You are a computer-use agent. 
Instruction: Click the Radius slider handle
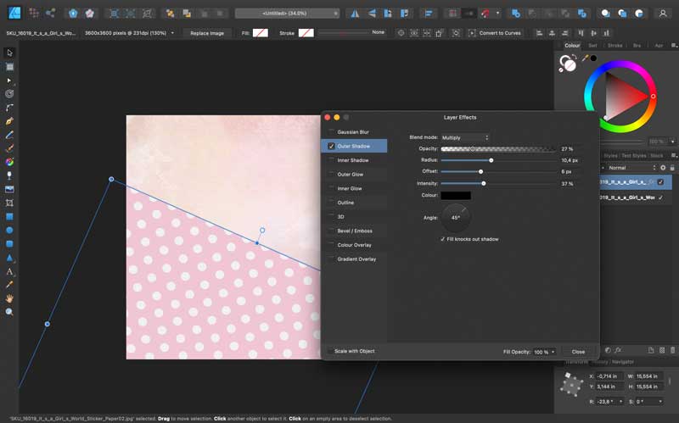(491, 160)
